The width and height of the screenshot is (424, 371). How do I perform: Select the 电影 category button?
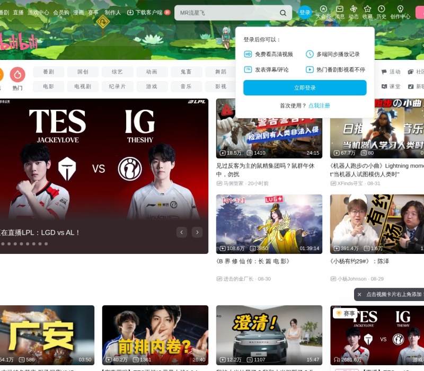point(48,86)
